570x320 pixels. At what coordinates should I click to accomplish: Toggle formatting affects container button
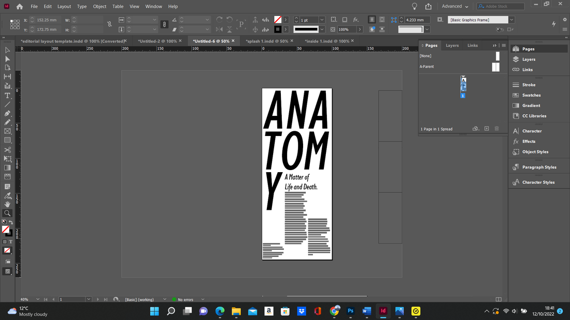click(5, 241)
